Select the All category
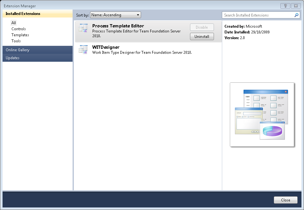Image resolution: width=304 pixels, height=210 pixels. [x=14, y=23]
